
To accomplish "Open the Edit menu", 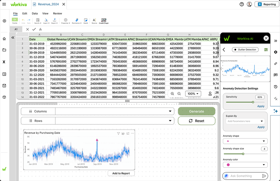I will tap(25, 13).
